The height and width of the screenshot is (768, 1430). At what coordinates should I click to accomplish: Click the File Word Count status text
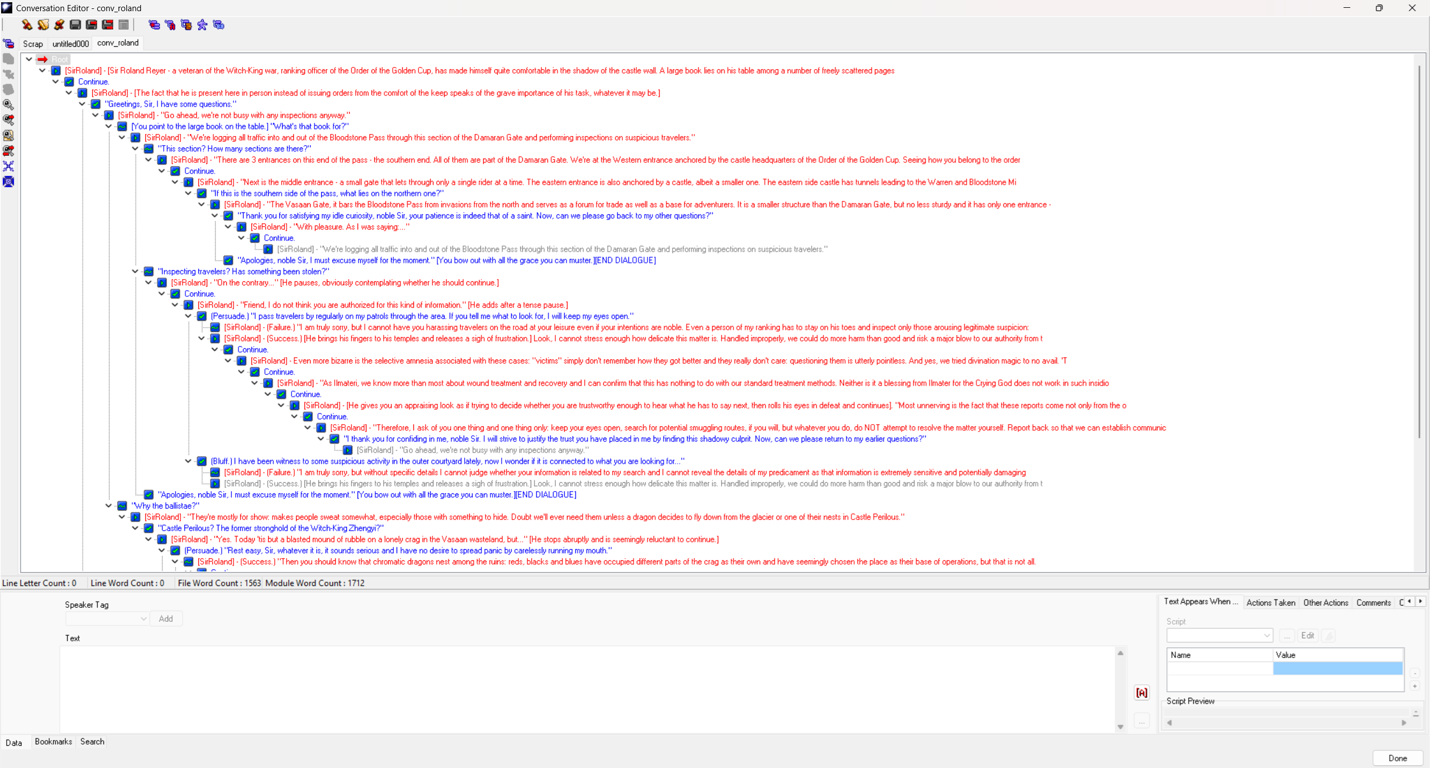pyautogui.click(x=220, y=583)
